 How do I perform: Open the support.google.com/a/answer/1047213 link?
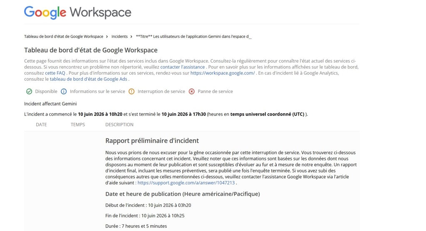point(186,183)
